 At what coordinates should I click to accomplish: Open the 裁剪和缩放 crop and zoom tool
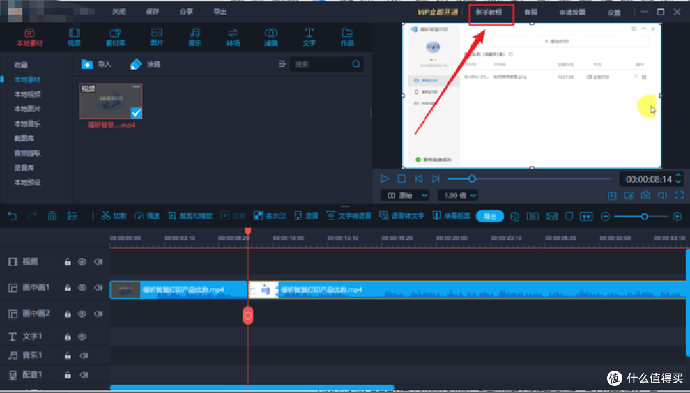(190, 215)
